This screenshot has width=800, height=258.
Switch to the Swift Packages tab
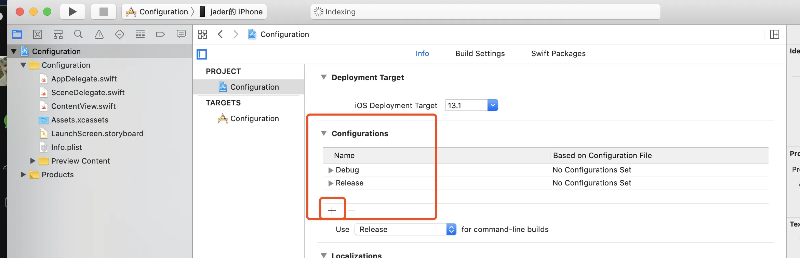click(x=558, y=53)
